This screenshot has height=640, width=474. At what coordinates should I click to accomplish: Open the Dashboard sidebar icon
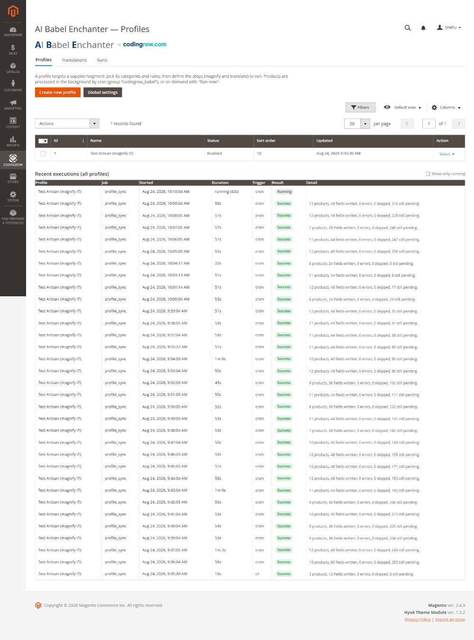coord(13,31)
